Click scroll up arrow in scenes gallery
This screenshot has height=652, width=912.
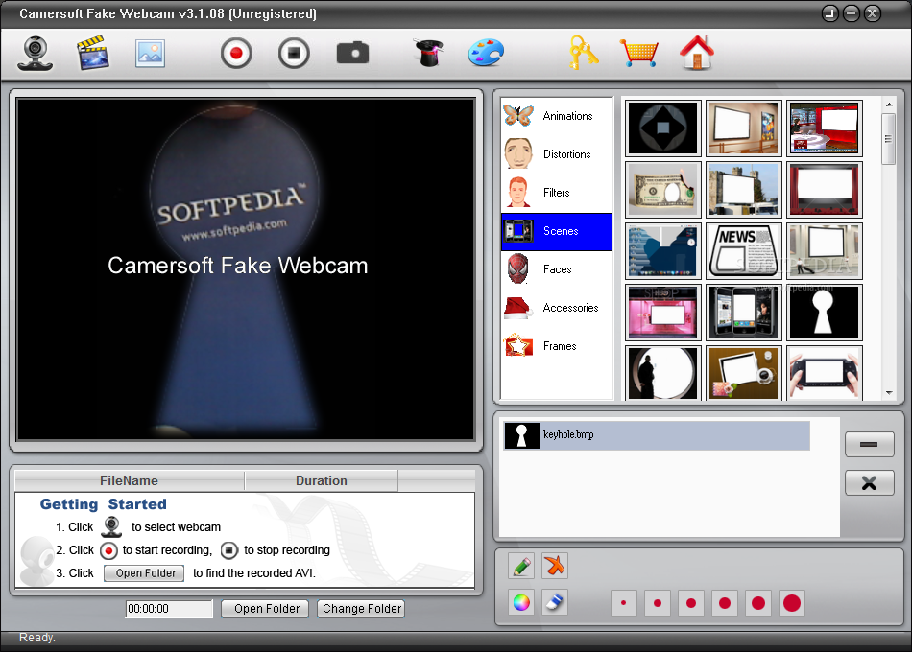pos(889,105)
